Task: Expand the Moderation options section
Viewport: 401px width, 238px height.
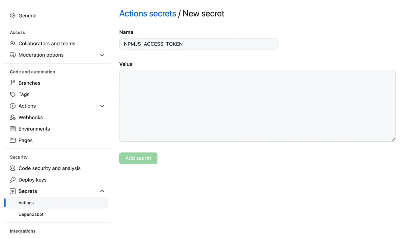Action: (102, 55)
